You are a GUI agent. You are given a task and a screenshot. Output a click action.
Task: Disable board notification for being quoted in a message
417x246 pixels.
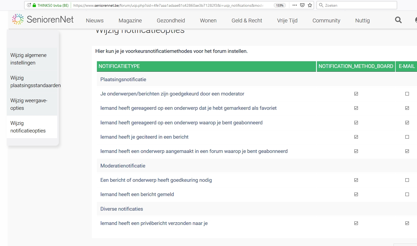coord(356,137)
